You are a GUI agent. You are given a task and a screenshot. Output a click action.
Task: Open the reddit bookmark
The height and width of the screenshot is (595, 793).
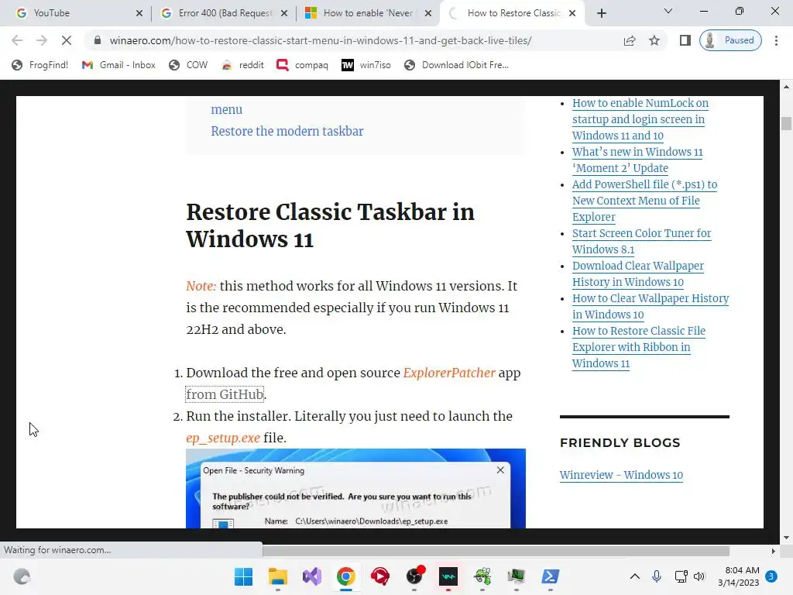(x=242, y=65)
